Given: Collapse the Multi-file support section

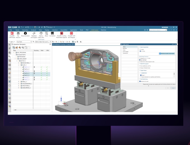Looking at the screenshot, I should pos(139,64).
